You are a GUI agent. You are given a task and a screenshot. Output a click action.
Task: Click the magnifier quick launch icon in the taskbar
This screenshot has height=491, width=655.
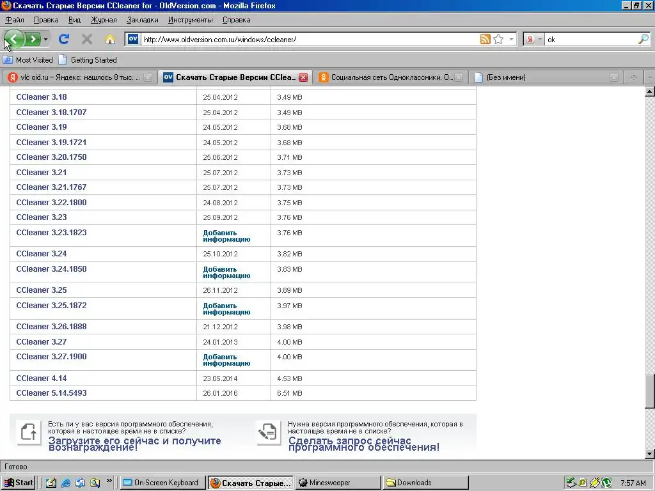[95, 483]
